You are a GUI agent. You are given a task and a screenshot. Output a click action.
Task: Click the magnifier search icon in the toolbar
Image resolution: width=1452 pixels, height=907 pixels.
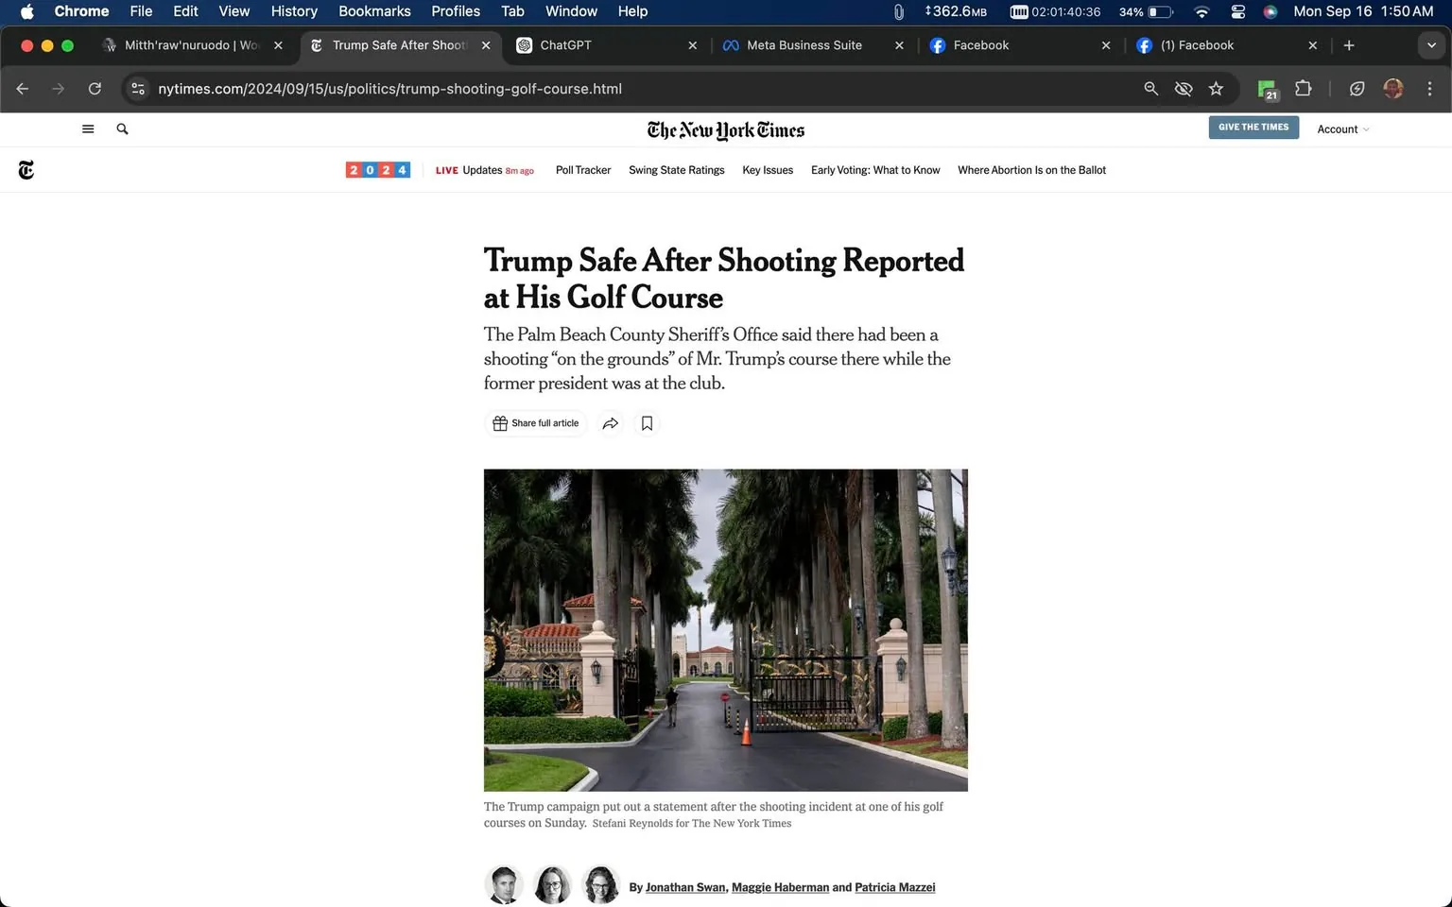(x=1150, y=88)
